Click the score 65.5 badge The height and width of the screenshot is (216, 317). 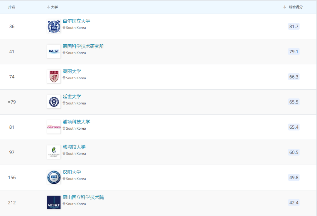(x=294, y=102)
